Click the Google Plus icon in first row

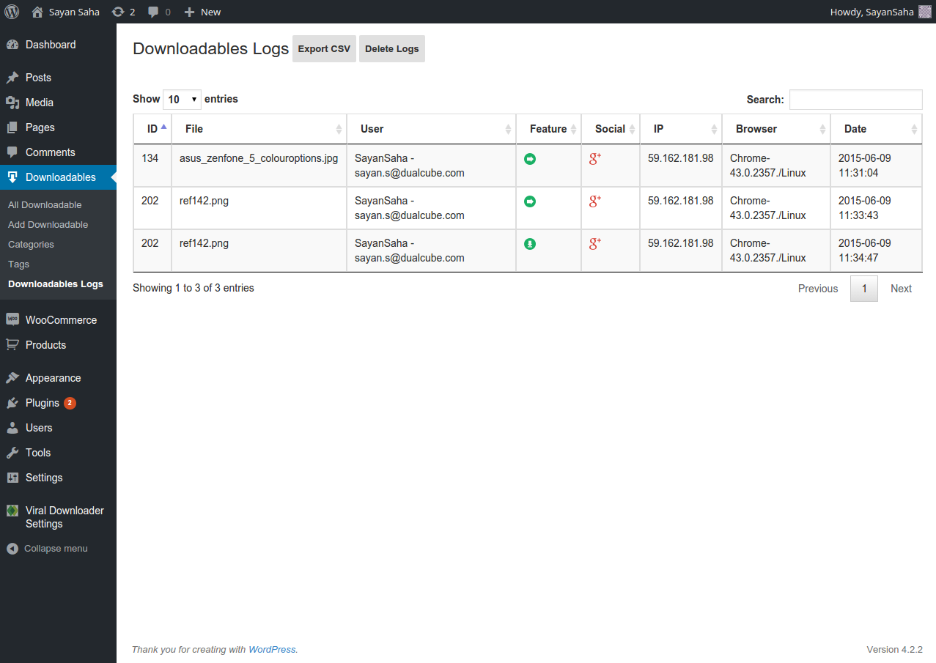595,159
